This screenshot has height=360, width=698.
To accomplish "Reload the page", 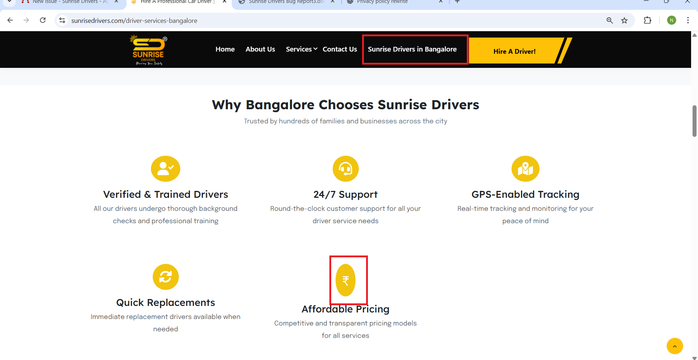I will point(43,21).
